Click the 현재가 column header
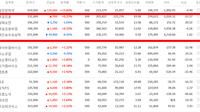Viewport: 200px width, 112px height. point(30,2)
